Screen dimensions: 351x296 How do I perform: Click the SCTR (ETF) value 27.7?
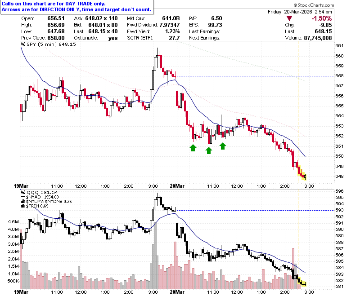pos(175,38)
